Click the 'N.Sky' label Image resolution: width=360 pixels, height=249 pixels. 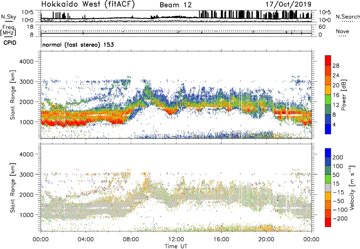pyautogui.click(x=9, y=17)
